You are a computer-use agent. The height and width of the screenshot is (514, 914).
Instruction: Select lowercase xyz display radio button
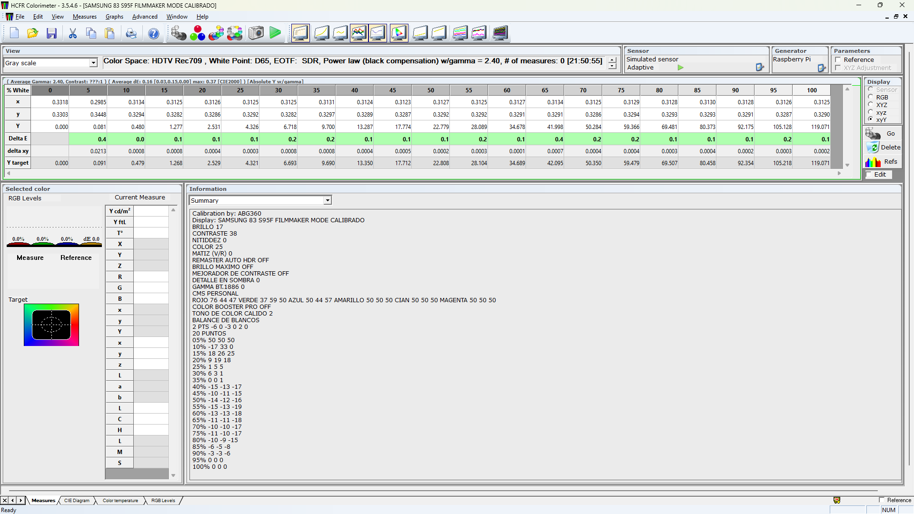tap(871, 112)
